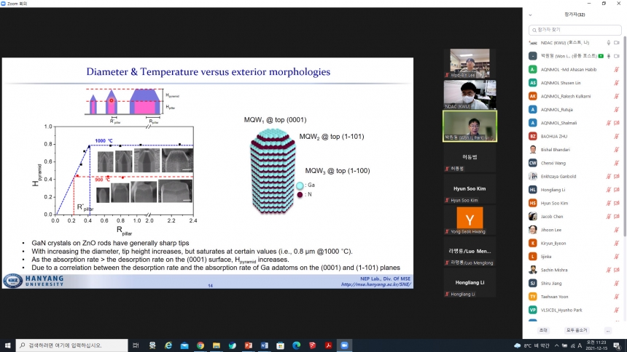Image resolution: width=627 pixels, height=352 pixels.
Task: Open Windows Start menu
Action: pos(8,345)
